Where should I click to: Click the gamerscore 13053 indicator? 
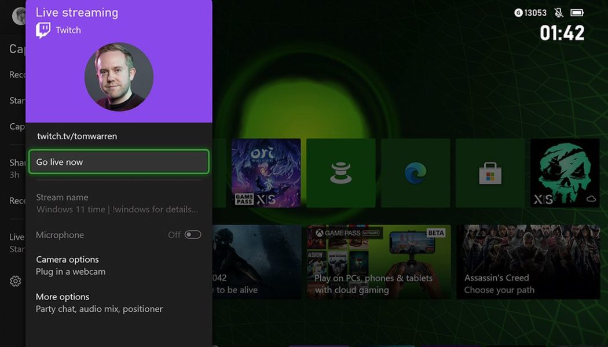point(533,12)
